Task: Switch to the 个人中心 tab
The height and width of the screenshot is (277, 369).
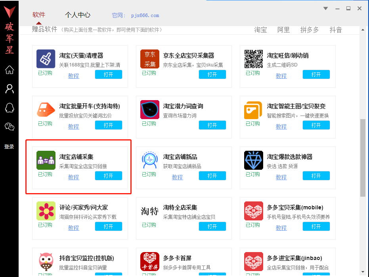Action: 78,15
